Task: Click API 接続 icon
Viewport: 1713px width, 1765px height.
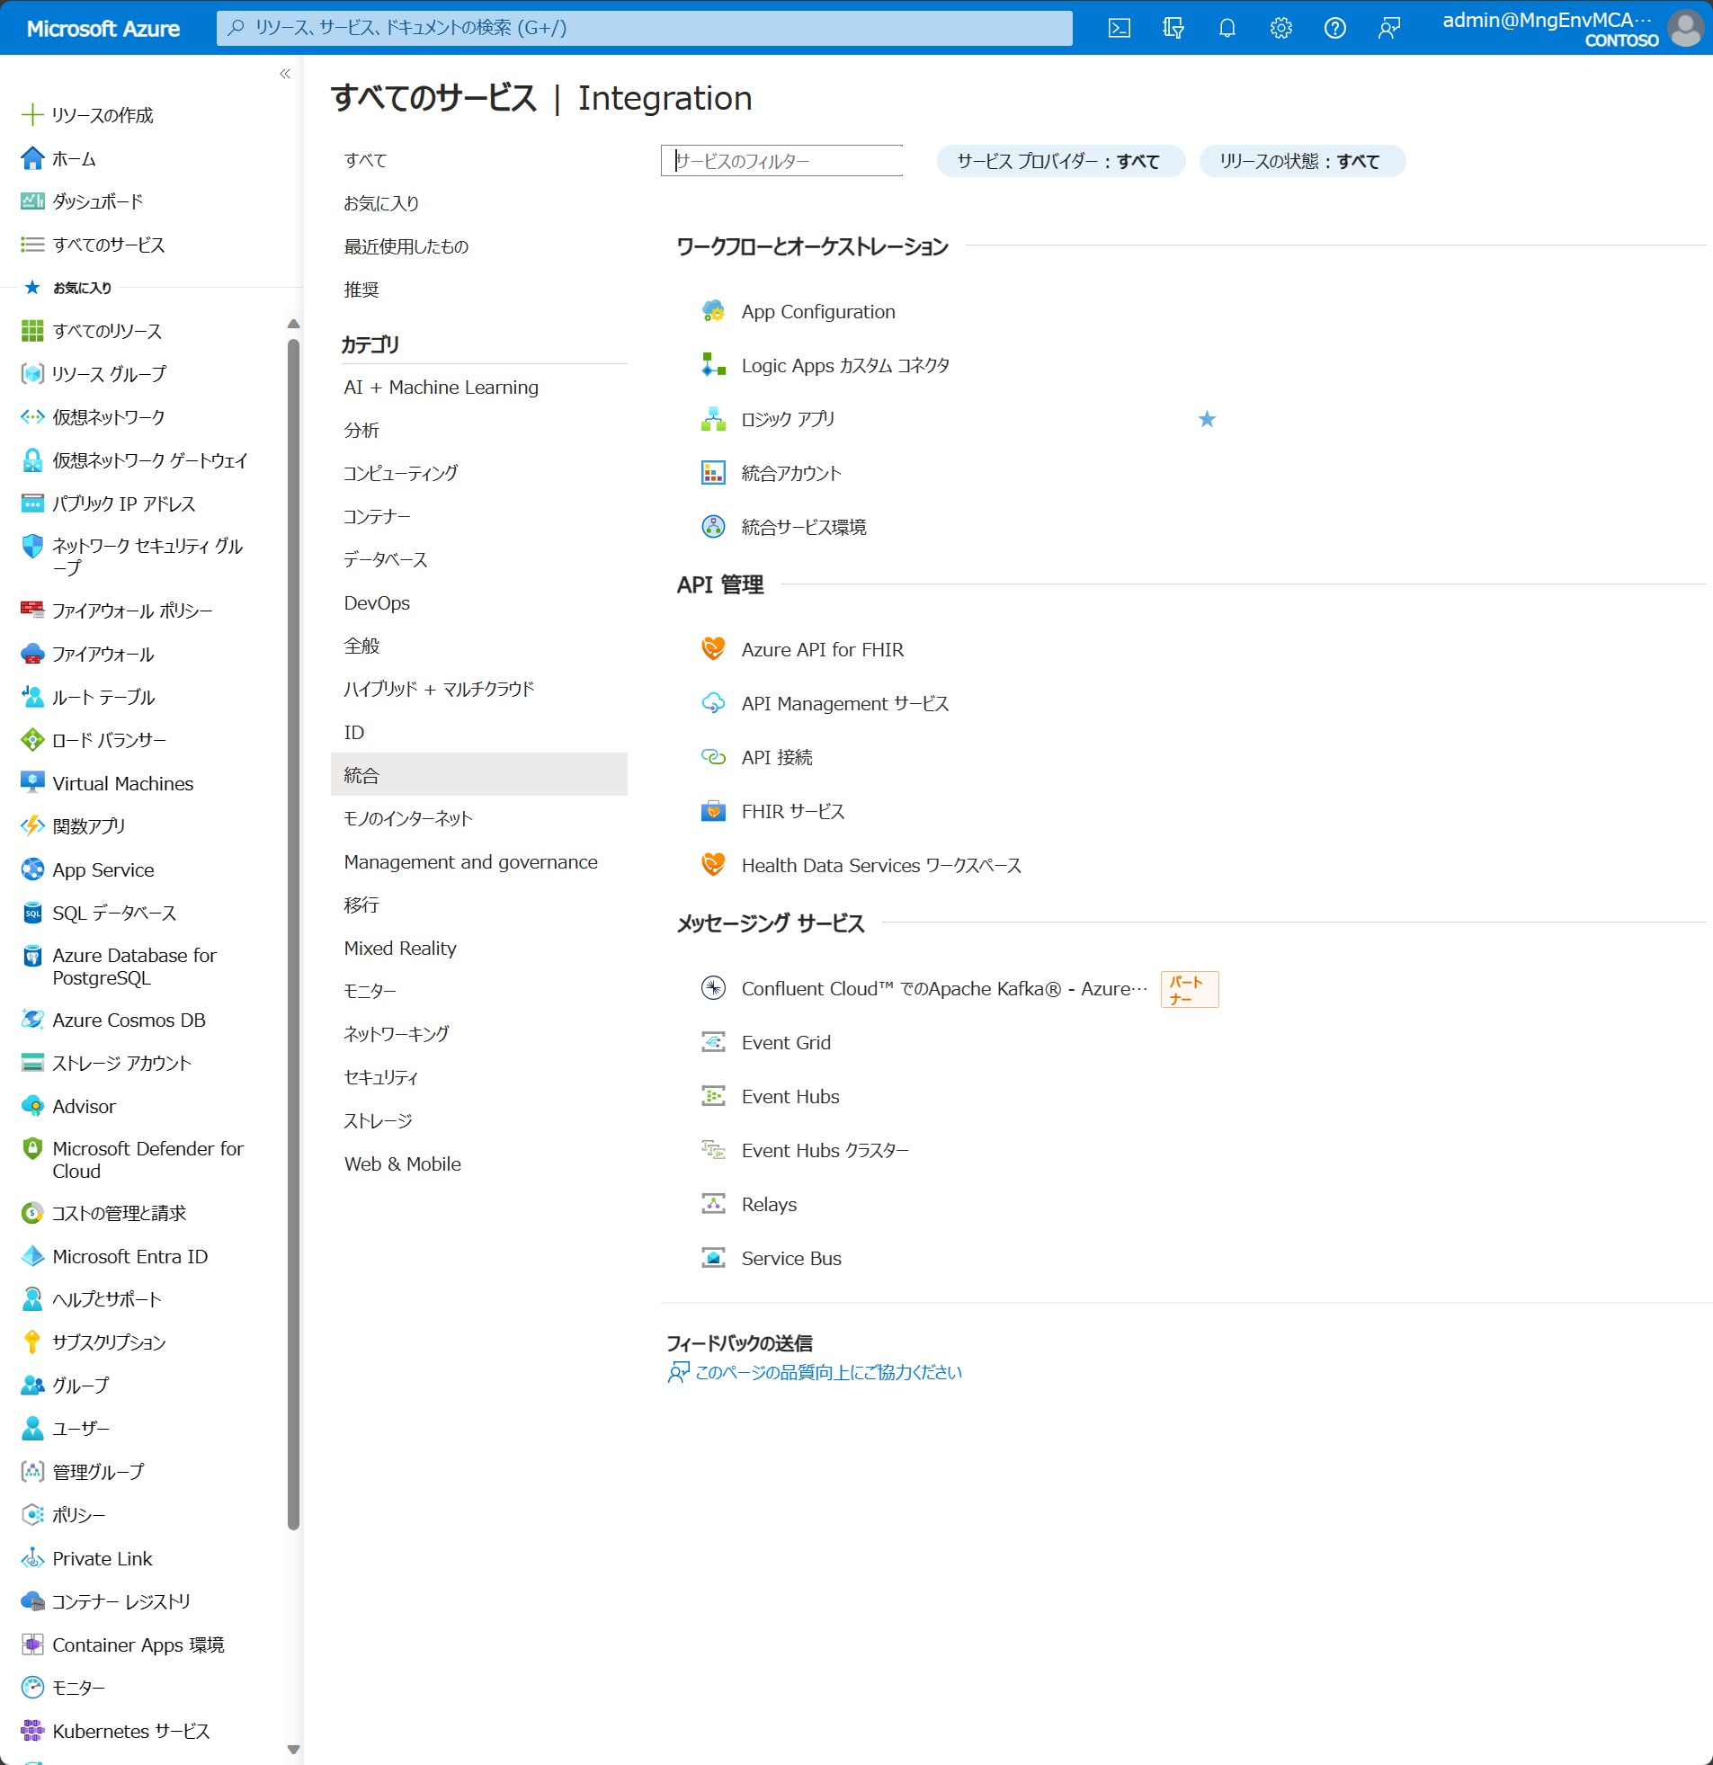Action: click(x=713, y=757)
